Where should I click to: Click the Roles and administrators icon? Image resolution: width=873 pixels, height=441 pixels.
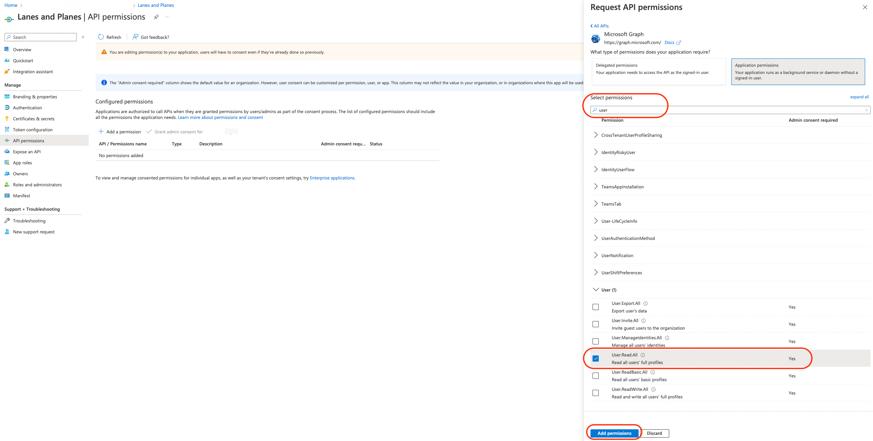click(7, 185)
